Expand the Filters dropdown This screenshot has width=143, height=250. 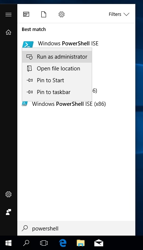[x=119, y=14]
